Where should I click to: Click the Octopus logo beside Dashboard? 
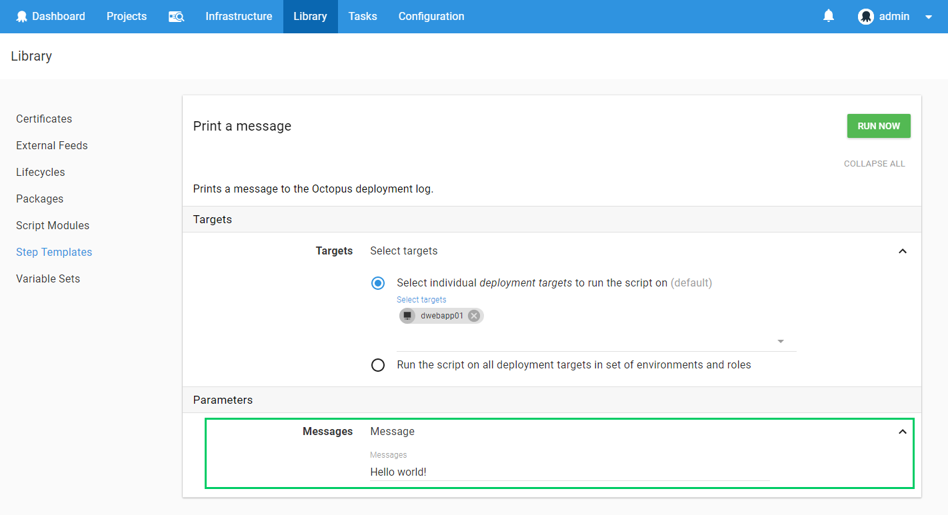21,17
